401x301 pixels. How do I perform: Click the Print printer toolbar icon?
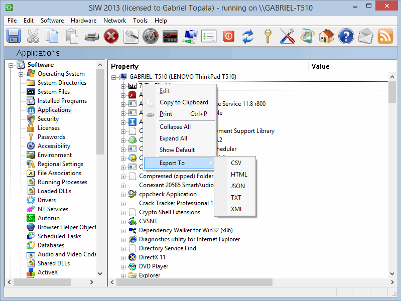coord(92,36)
